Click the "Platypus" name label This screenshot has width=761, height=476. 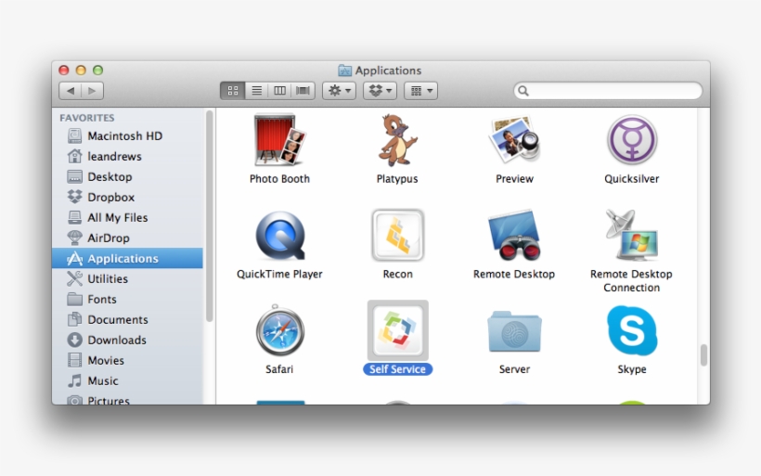[397, 178]
